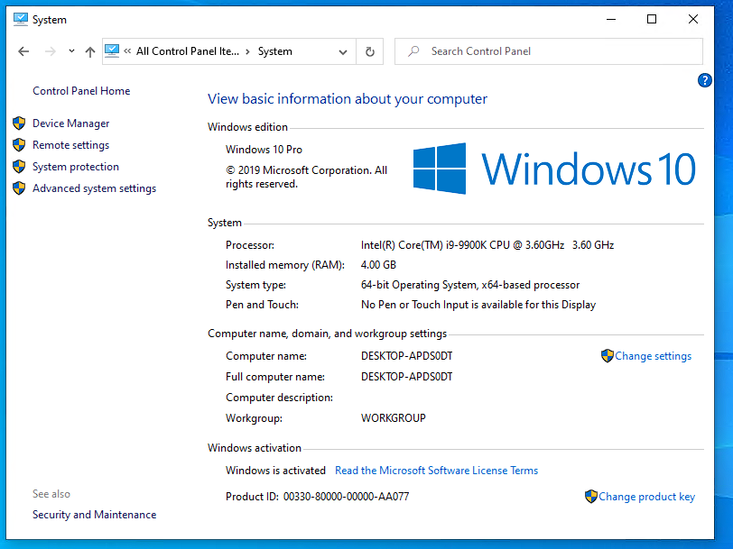
Task: Close the System window
Action: point(693,19)
